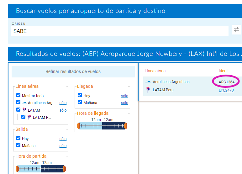
Task: Click the LATAM Peru logo in the results row
Action: [x=148, y=90]
